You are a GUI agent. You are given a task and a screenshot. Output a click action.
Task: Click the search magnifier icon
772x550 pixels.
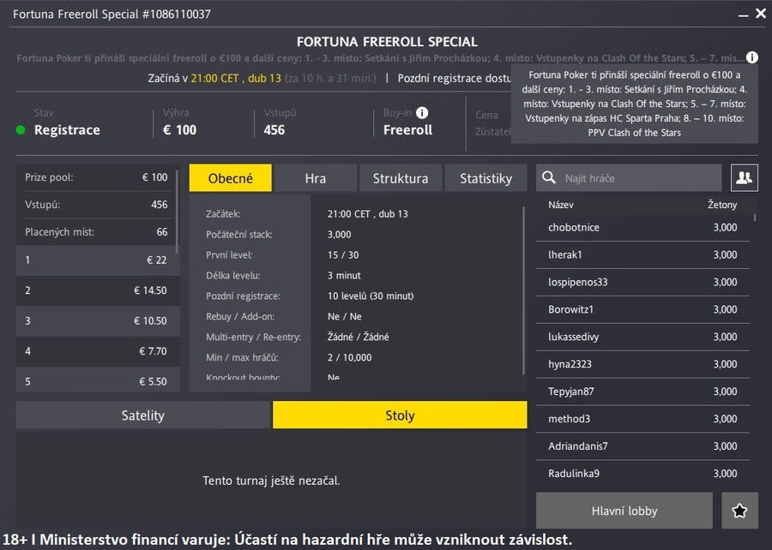pyautogui.click(x=549, y=177)
